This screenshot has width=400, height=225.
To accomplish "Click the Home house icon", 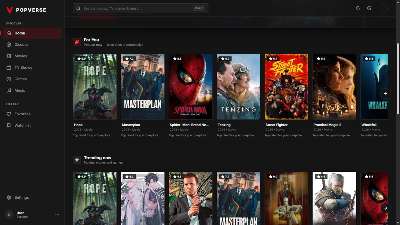I will coord(9,33).
